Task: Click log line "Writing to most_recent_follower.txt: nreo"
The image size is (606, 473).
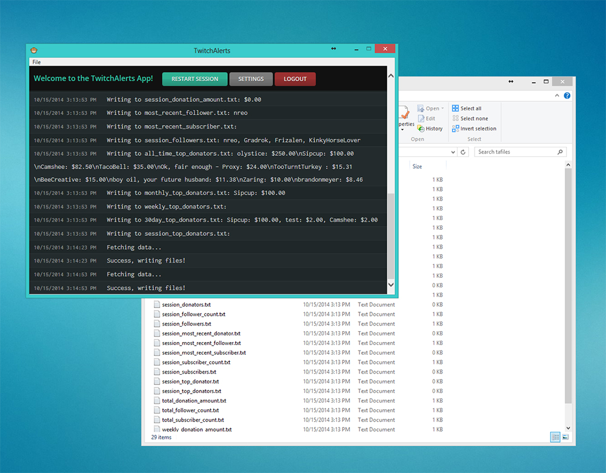Action: pyautogui.click(x=177, y=113)
